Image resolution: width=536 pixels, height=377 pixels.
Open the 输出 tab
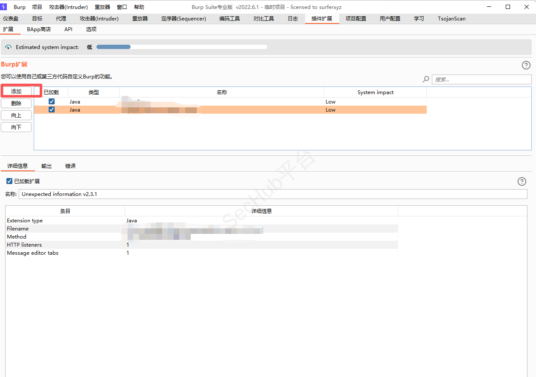[47, 166]
